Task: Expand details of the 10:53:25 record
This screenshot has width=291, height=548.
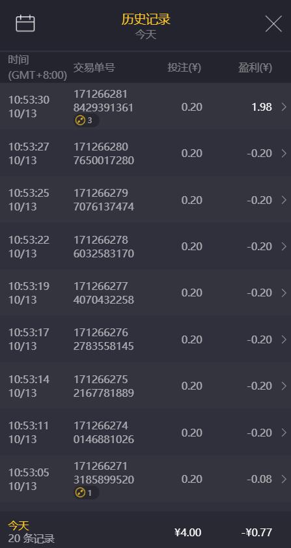Action: pyautogui.click(x=284, y=200)
